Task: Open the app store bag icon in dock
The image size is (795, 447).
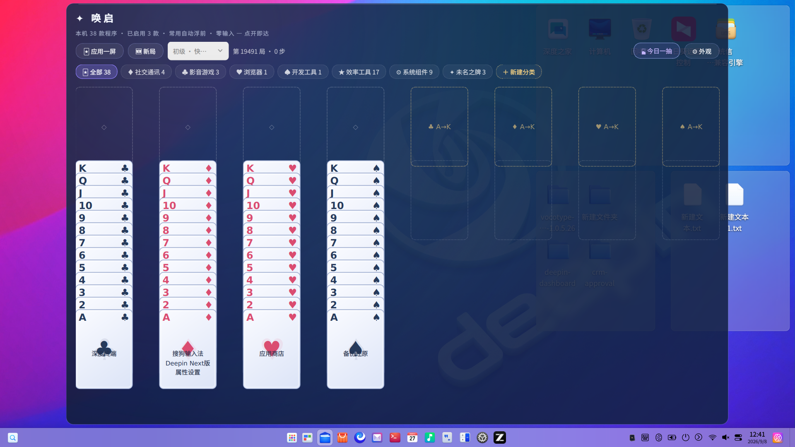Action: (342, 437)
